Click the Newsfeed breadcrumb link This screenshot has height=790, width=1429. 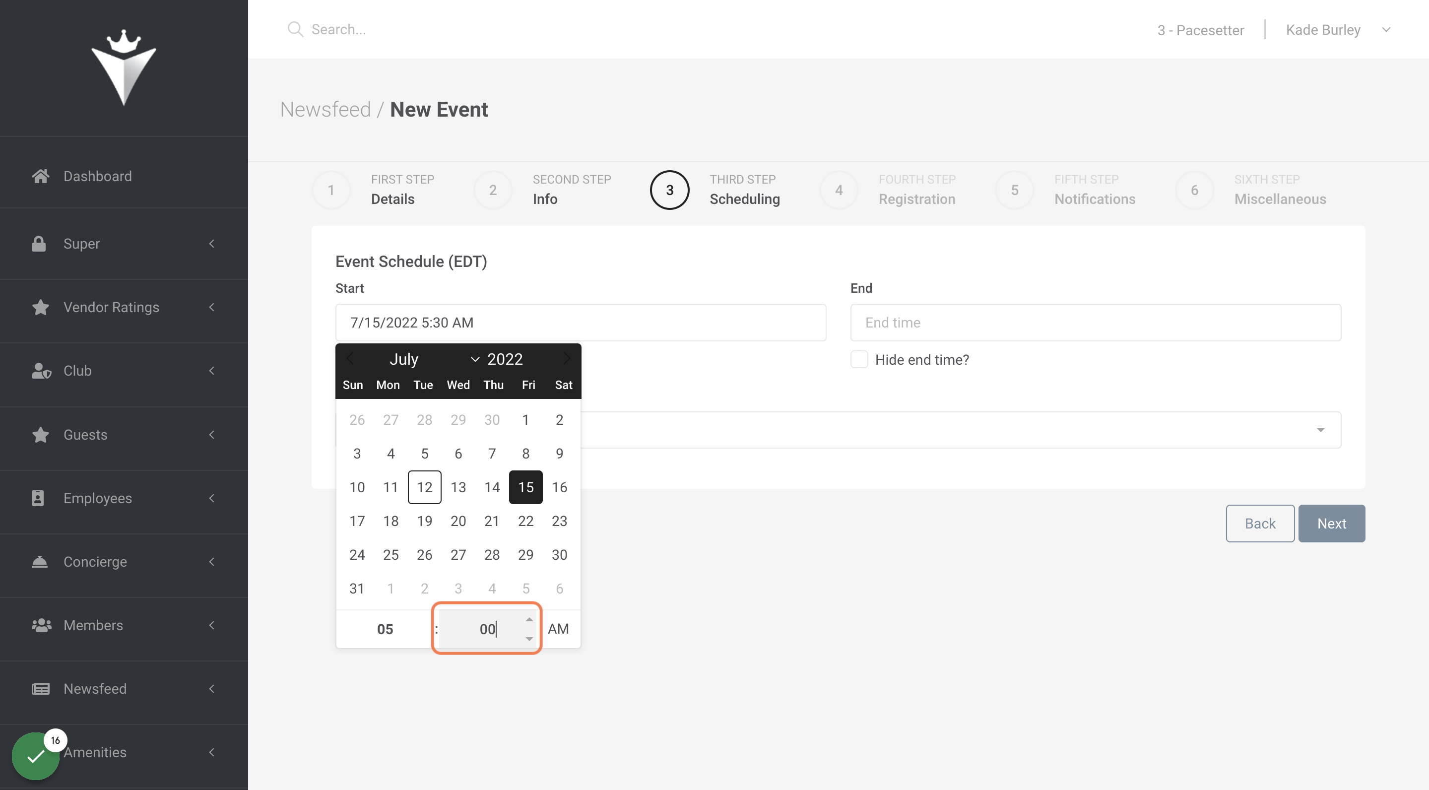click(x=325, y=109)
